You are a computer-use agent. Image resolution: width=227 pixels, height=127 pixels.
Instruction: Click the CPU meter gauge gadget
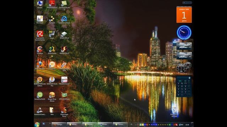click(x=181, y=68)
